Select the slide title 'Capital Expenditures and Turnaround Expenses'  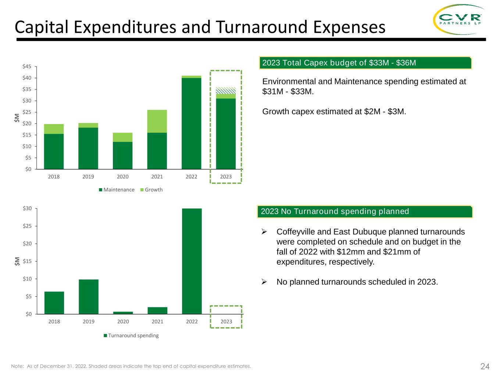[x=200, y=27]
